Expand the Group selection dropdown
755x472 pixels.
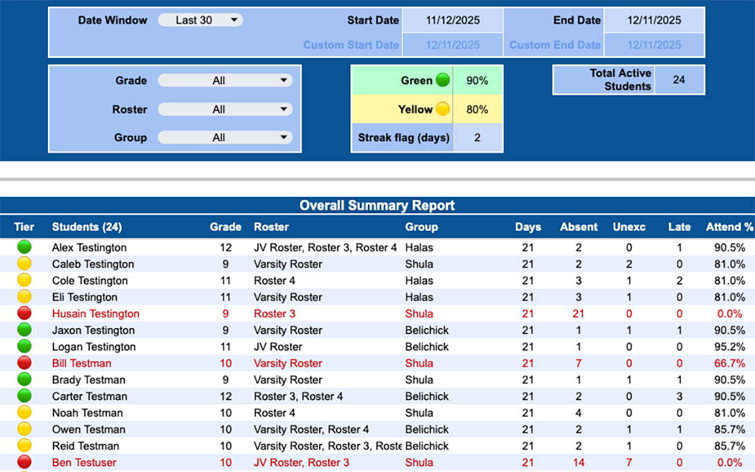(x=225, y=137)
